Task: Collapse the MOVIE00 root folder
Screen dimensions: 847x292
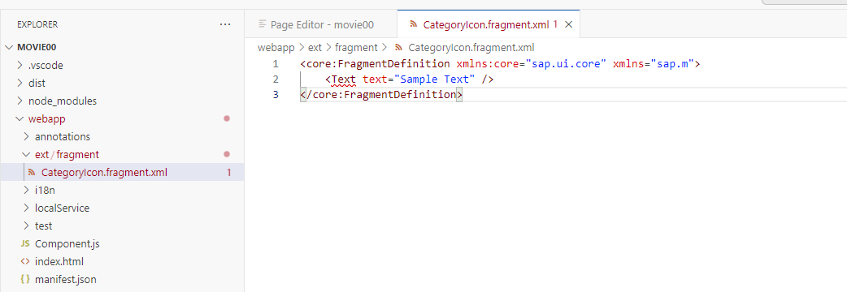Action: (9, 47)
